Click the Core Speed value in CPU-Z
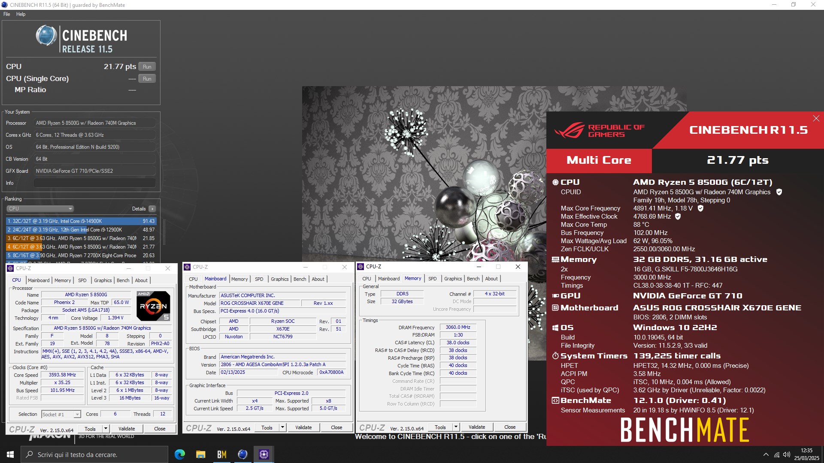Viewport: 824px width, 463px height. pyautogui.click(x=62, y=375)
